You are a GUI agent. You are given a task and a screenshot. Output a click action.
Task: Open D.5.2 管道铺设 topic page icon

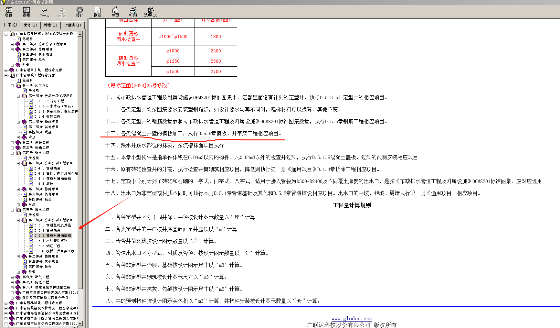[31, 230]
